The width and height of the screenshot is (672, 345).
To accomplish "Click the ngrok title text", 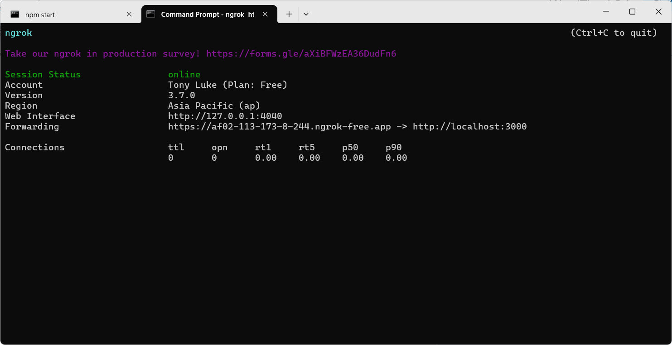I will click(x=19, y=33).
